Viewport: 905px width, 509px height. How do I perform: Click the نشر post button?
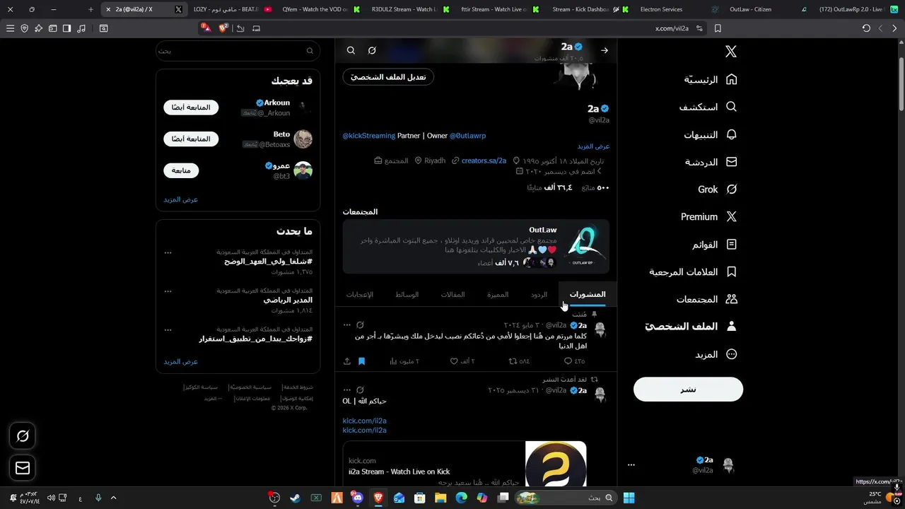click(688, 390)
